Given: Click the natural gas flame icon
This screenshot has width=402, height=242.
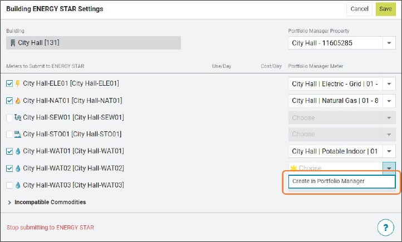Looking at the screenshot, I should 17,101.
